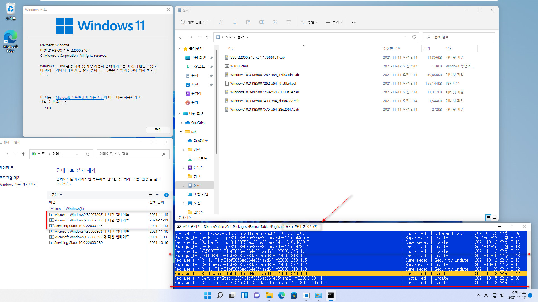
Task: Open the three-dot See more menu in Explorer
Action: coord(354,22)
